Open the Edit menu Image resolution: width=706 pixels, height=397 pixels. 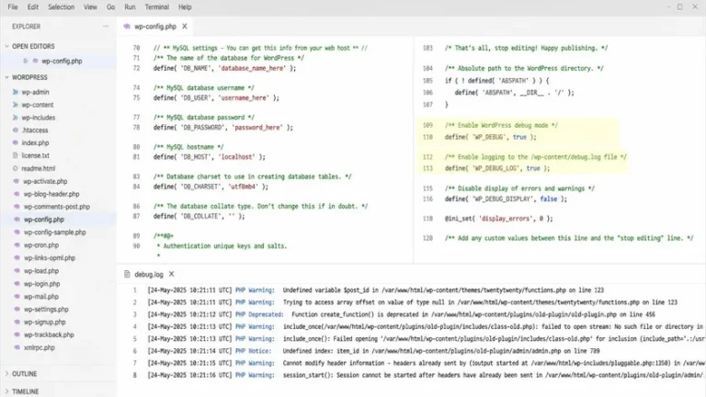[x=33, y=7]
